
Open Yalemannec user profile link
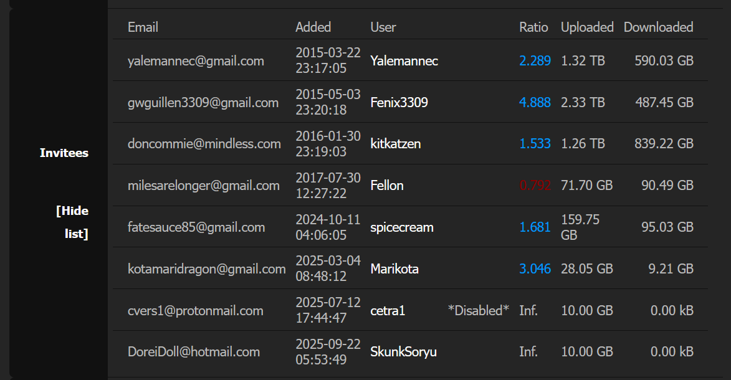tap(404, 61)
